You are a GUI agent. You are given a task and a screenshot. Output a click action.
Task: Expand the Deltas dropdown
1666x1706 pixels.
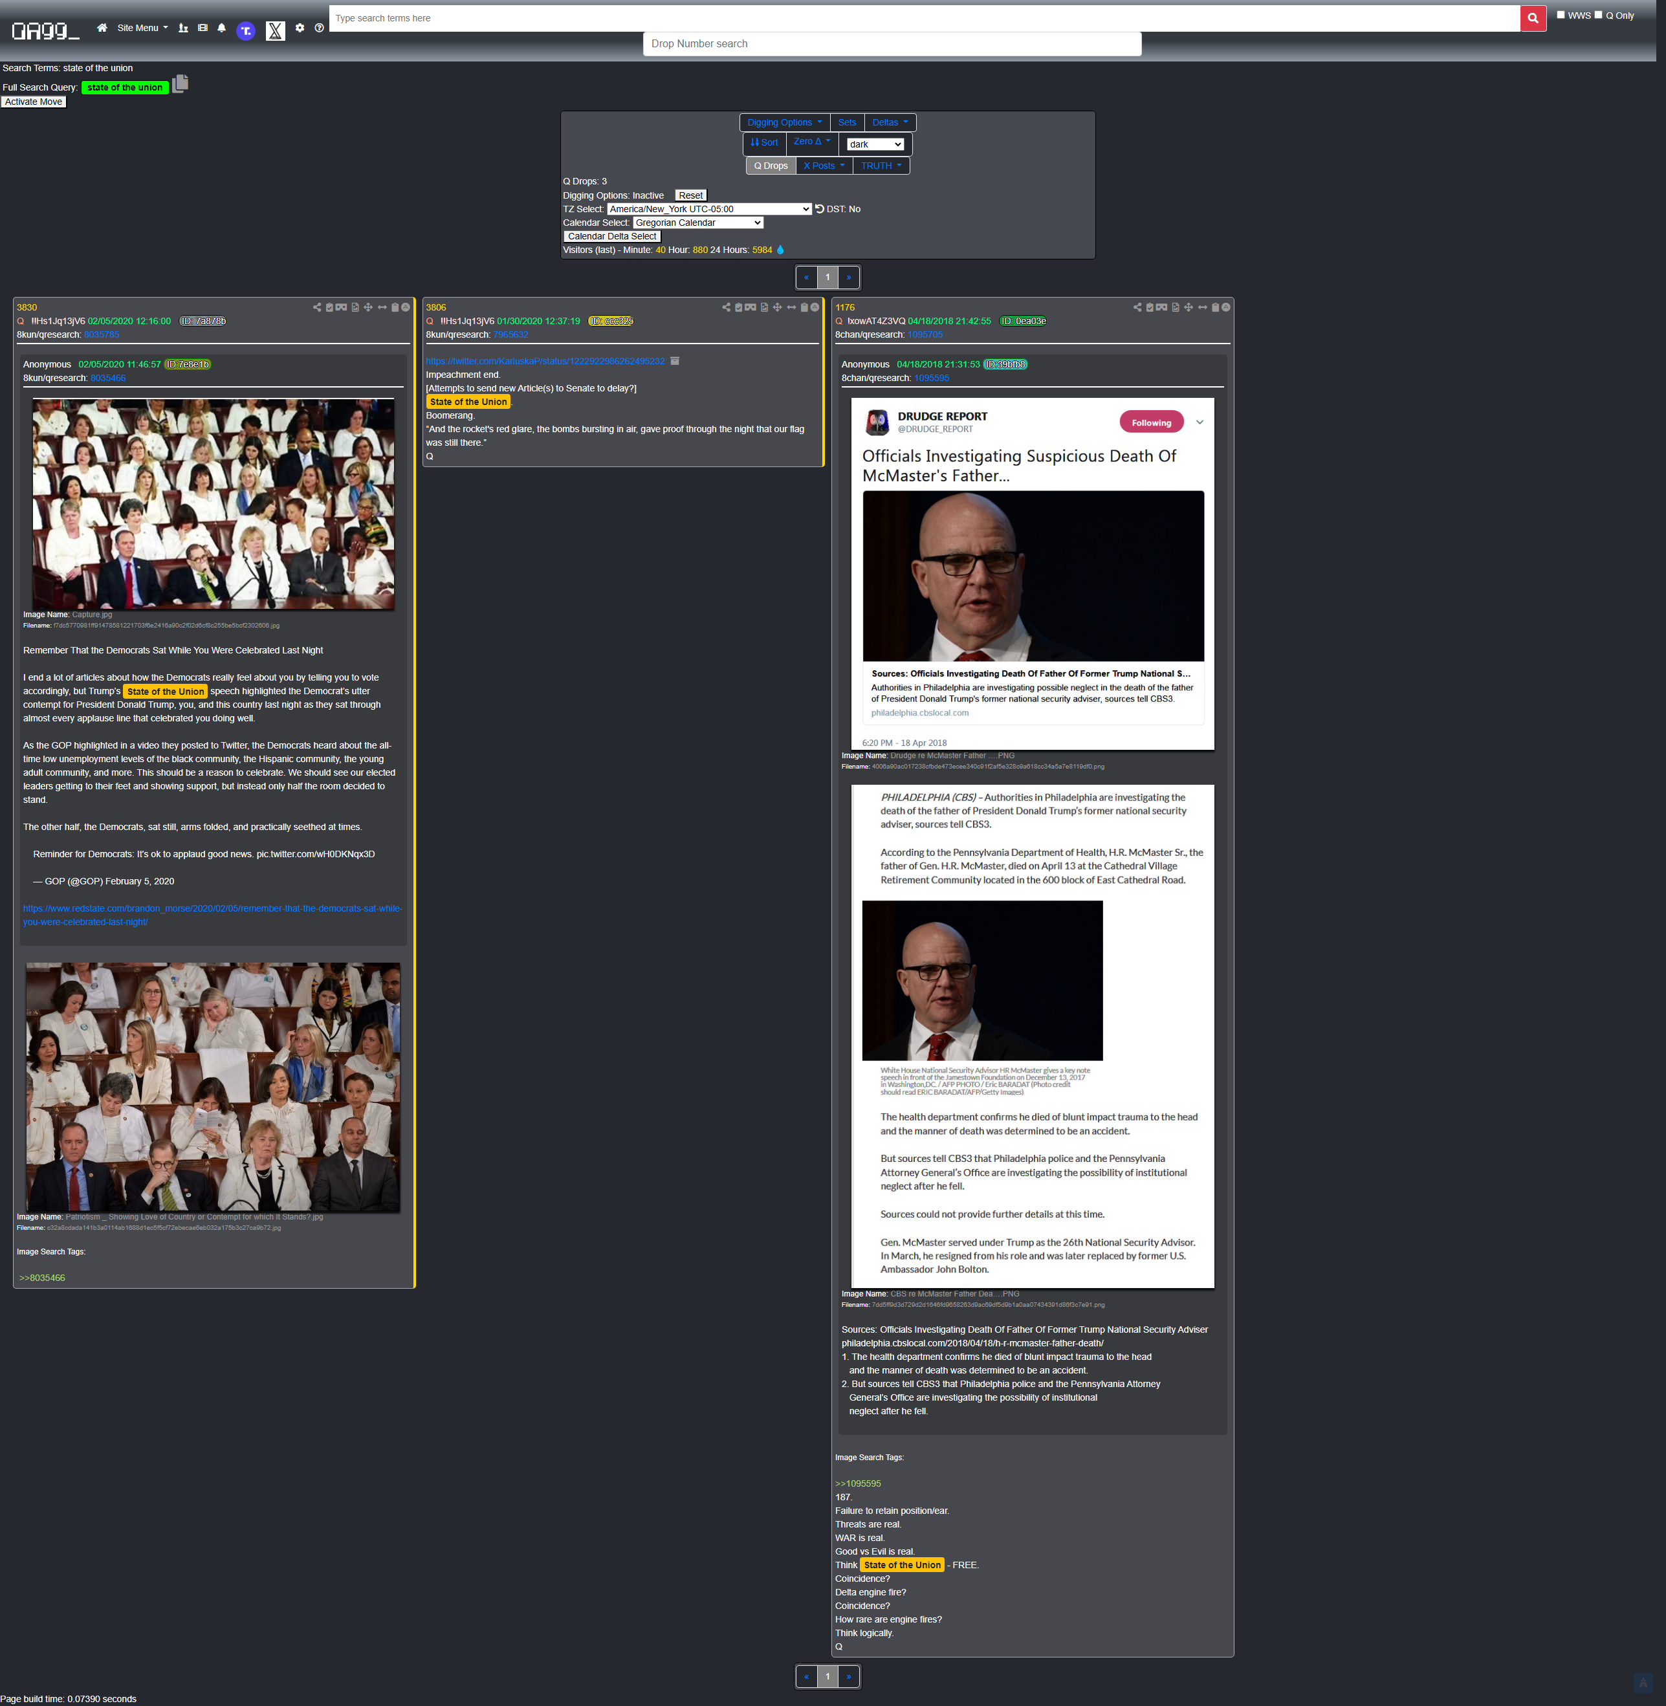click(890, 122)
